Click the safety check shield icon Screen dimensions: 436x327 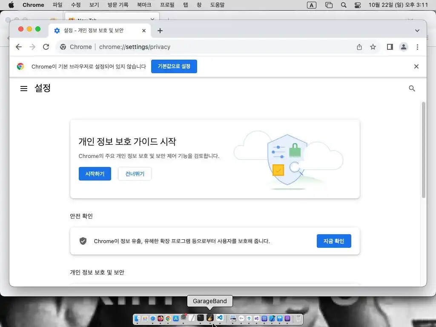click(83, 241)
